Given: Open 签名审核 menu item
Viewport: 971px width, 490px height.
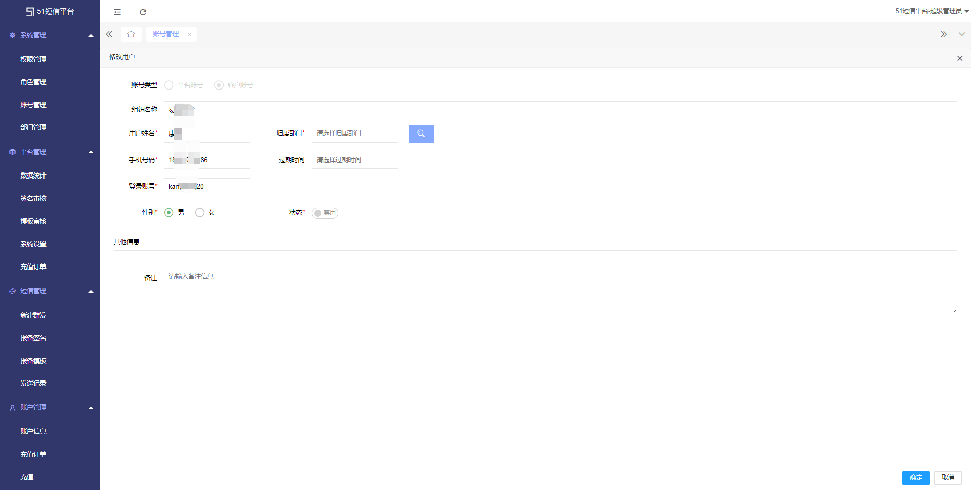Looking at the screenshot, I should pos(33,198).
